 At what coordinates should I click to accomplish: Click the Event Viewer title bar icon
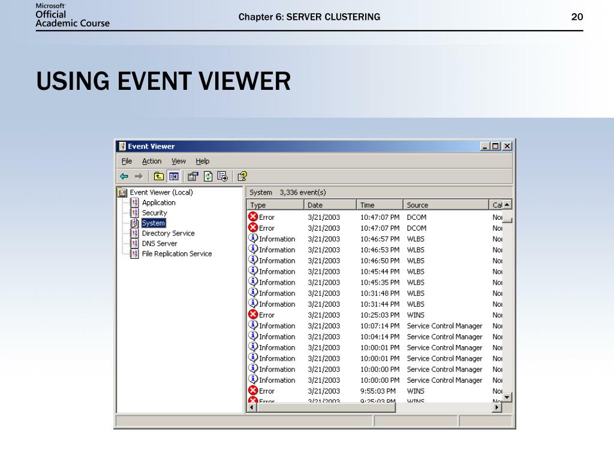click(122, 146)
